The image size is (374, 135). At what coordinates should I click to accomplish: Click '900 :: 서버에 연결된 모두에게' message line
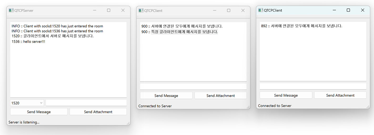pos(182,26)
